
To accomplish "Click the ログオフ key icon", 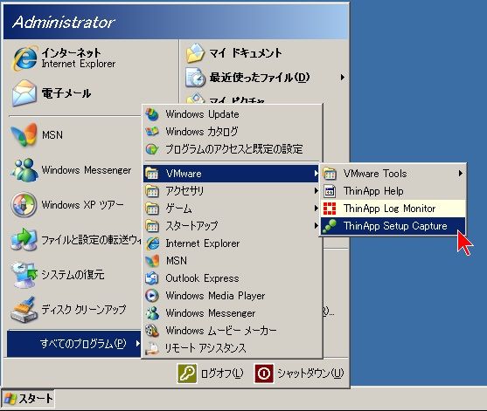I will coord(186,373).
